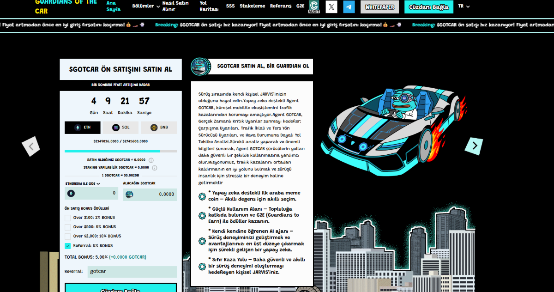Navigate to the SSS menu item
The height and width of the screenshot is (292, 554).
(230, 6)
